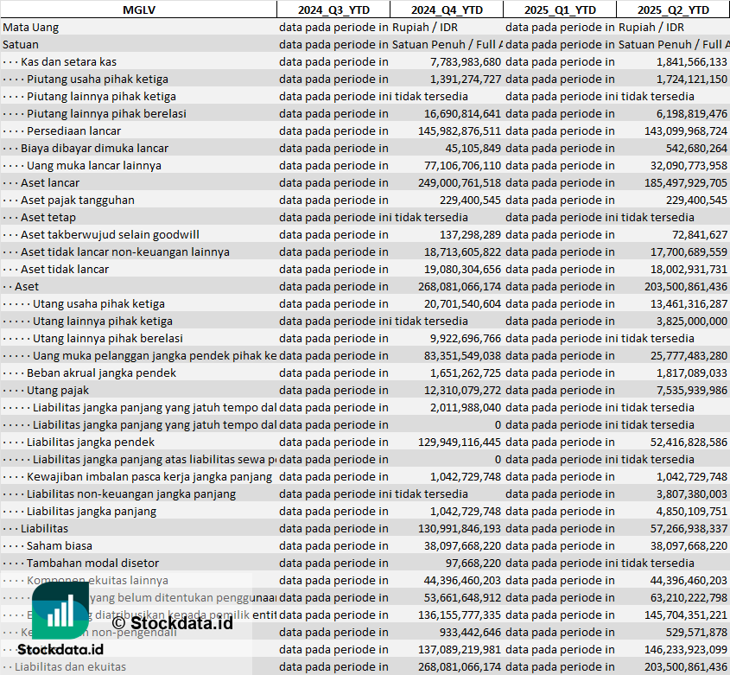Click the value 6,198,819,476
The width and height of the screenshot is (730, 675).
point(691,113)
